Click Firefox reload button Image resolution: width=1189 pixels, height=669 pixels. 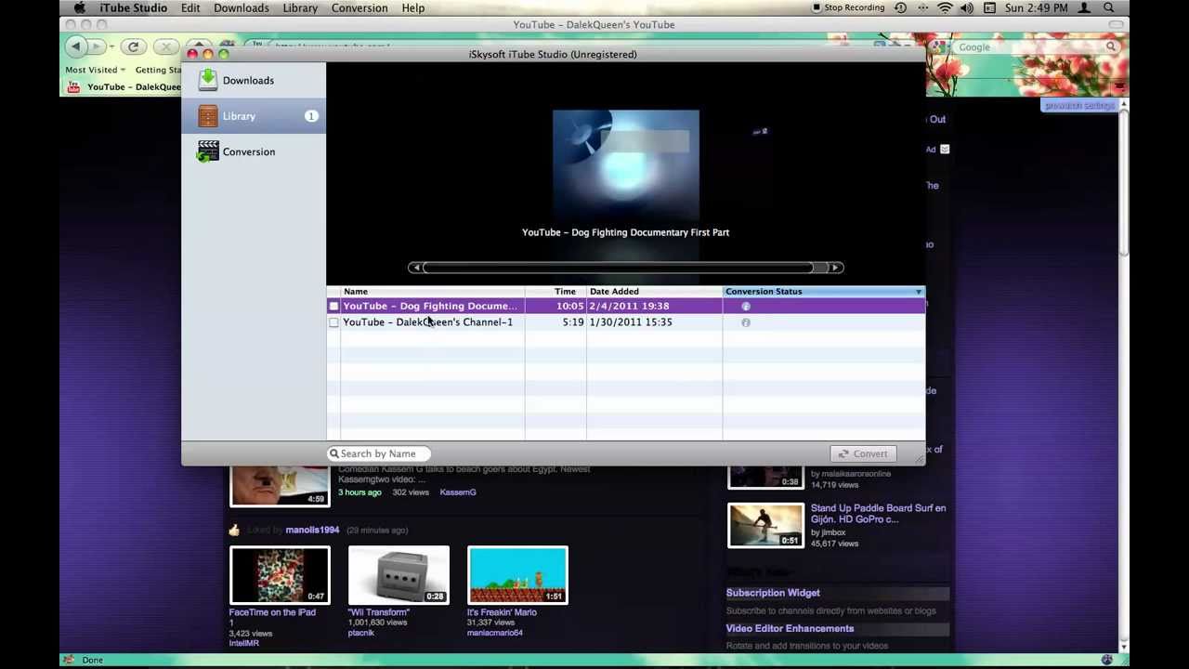(x=133, y=46)
